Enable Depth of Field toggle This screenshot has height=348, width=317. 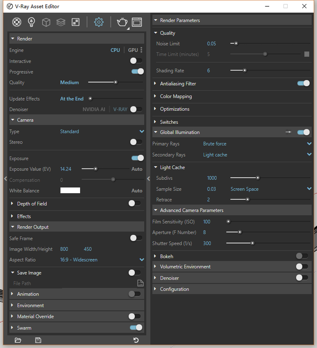135,203
